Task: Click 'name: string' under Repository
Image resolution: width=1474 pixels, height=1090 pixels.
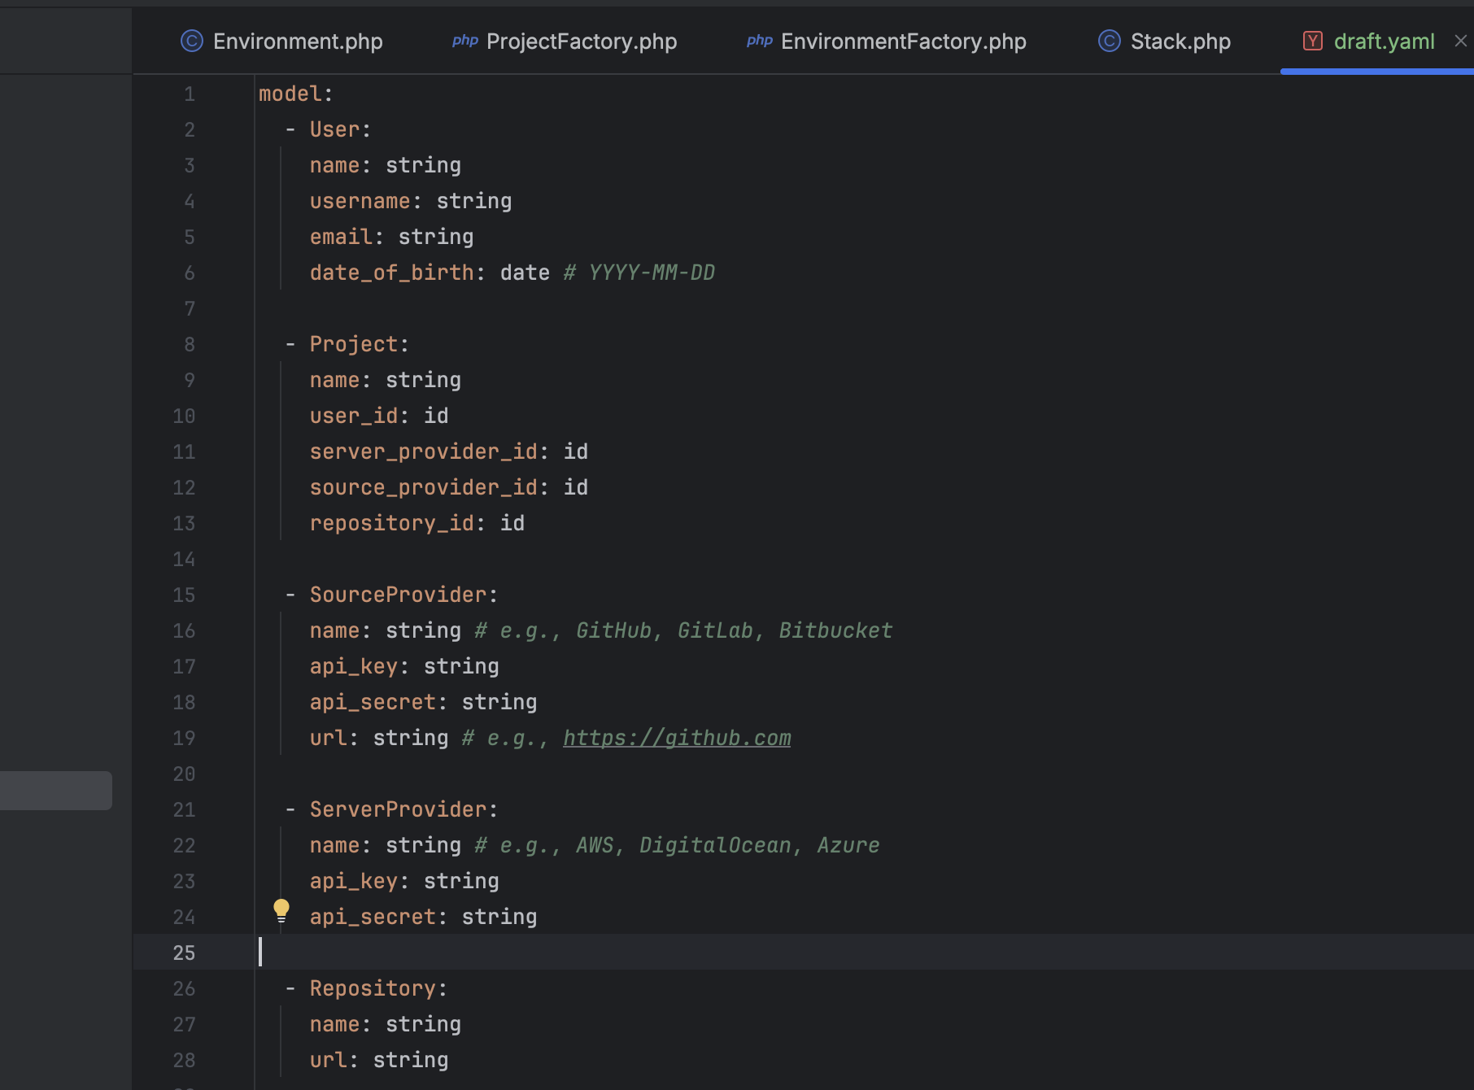Action: point(385,1024)
